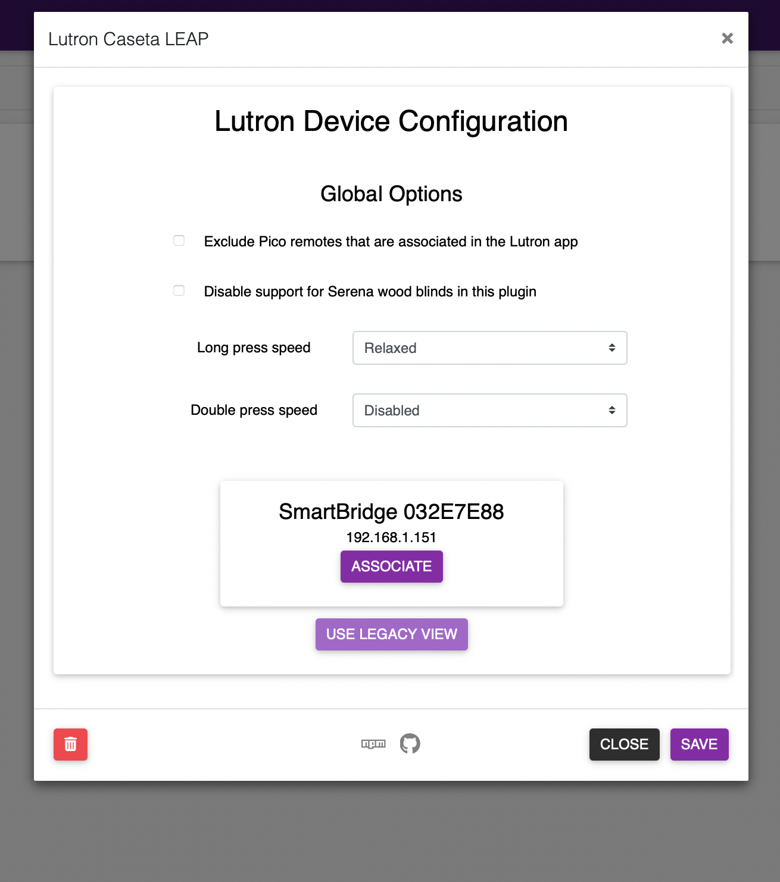Click the 192.168.1.151 IP address text
This screenshot has height=882, width=780.
click(391, 537)
